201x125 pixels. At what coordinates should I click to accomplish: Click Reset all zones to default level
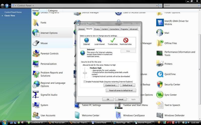click(x=121, y=90)
